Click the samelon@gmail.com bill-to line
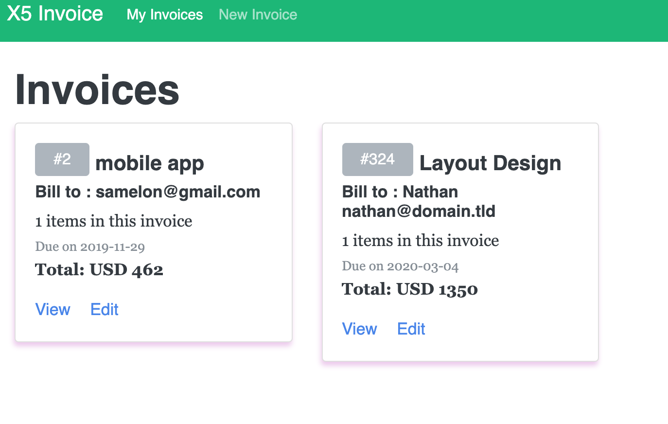 coord(148,192)
